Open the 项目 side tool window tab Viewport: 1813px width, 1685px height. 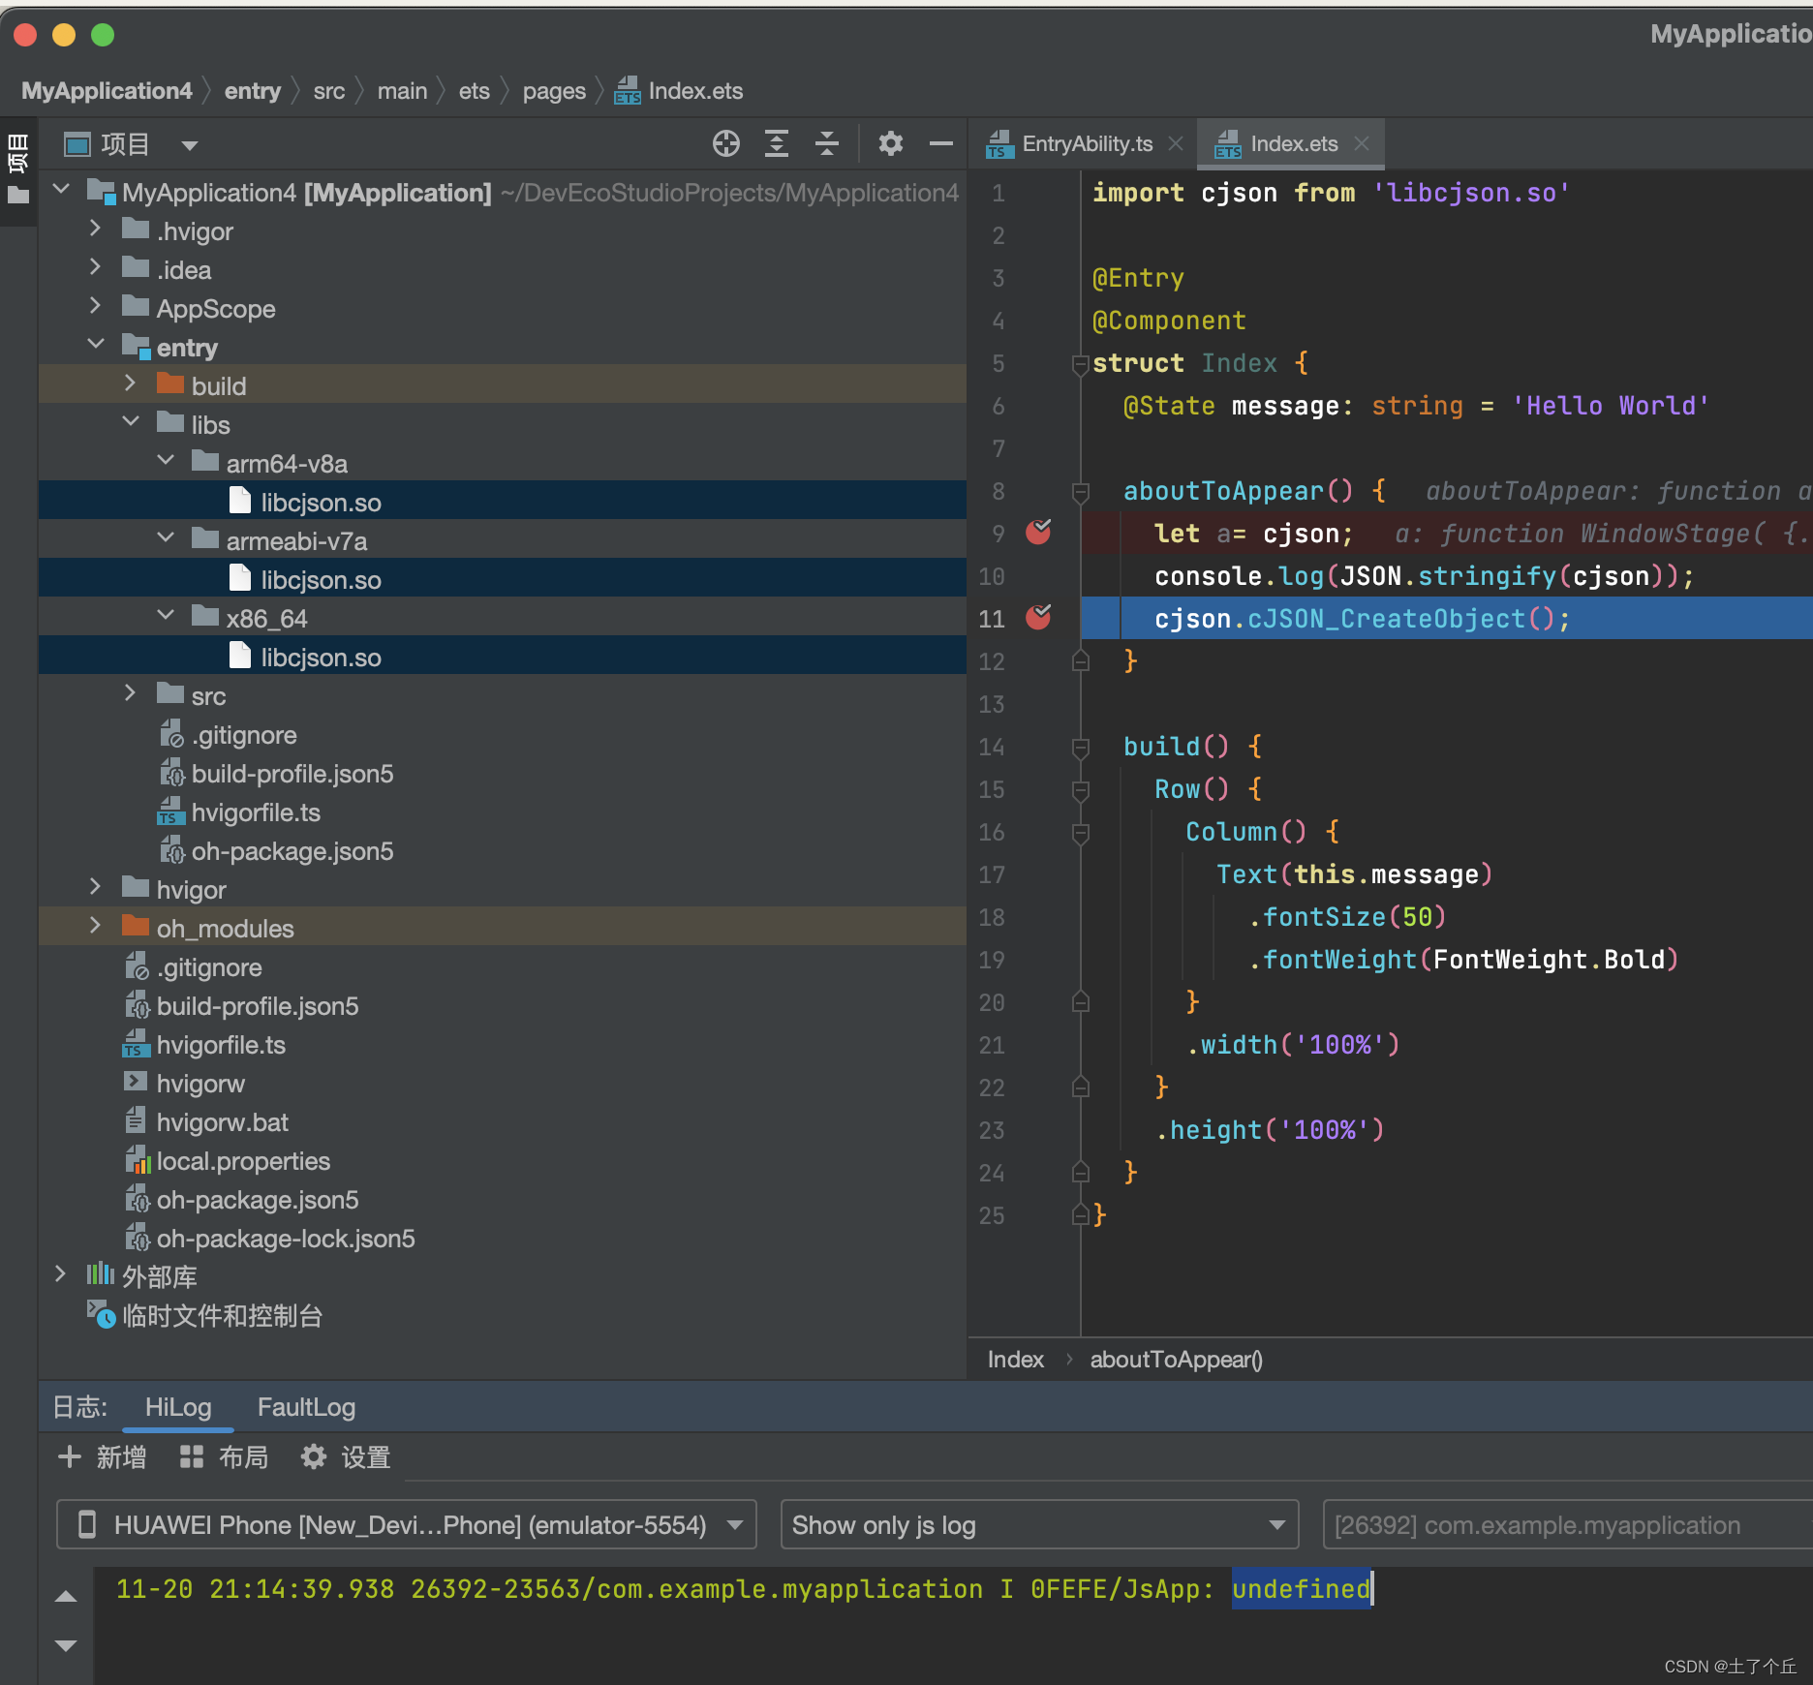coord(17,155)
